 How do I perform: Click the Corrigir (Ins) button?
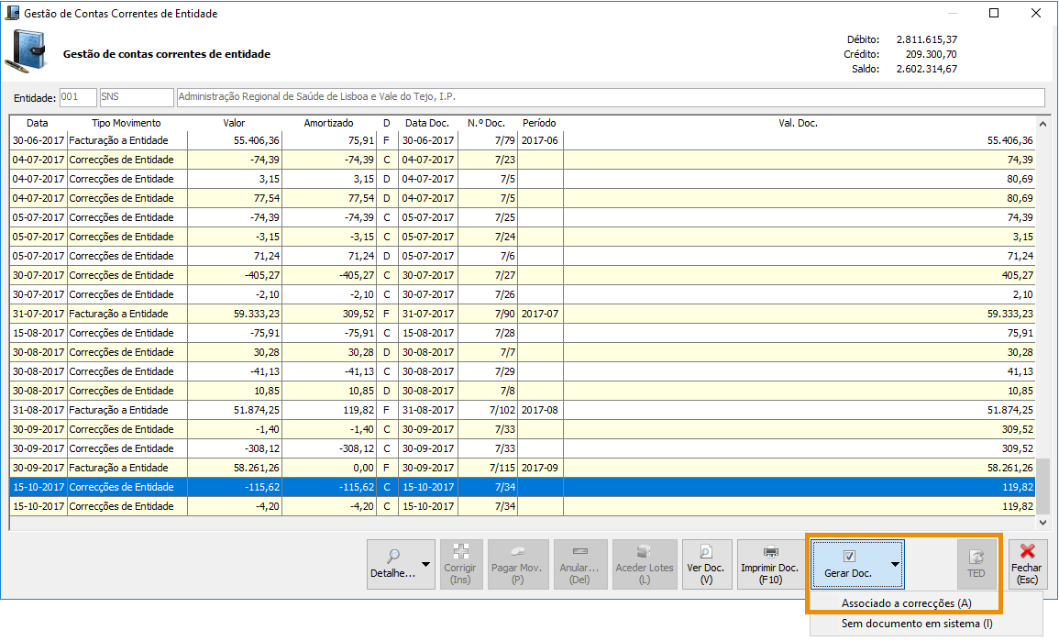tap(460, 563)
